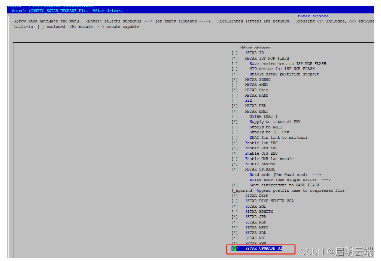The height and width of the screenshot is (261, 381).
Task: Toggle Enable AESDMA option
Action: [x=235, y=164]
